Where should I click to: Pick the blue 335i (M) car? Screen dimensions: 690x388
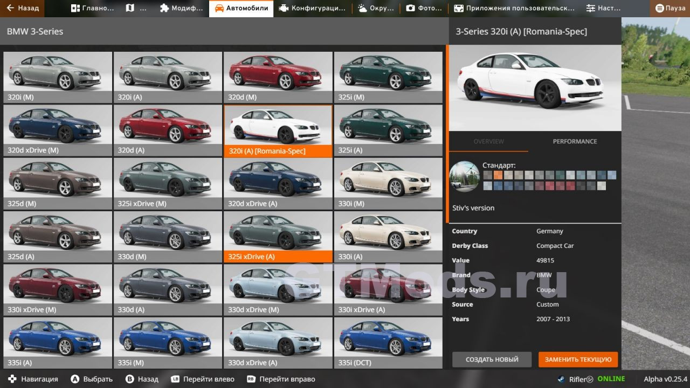168,342
